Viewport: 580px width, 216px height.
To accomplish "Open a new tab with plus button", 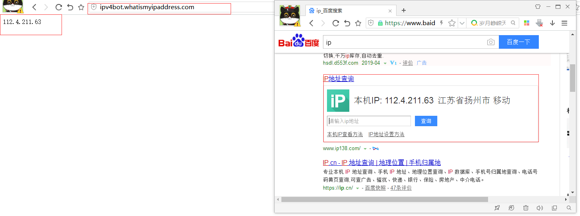I will (404, 10).
